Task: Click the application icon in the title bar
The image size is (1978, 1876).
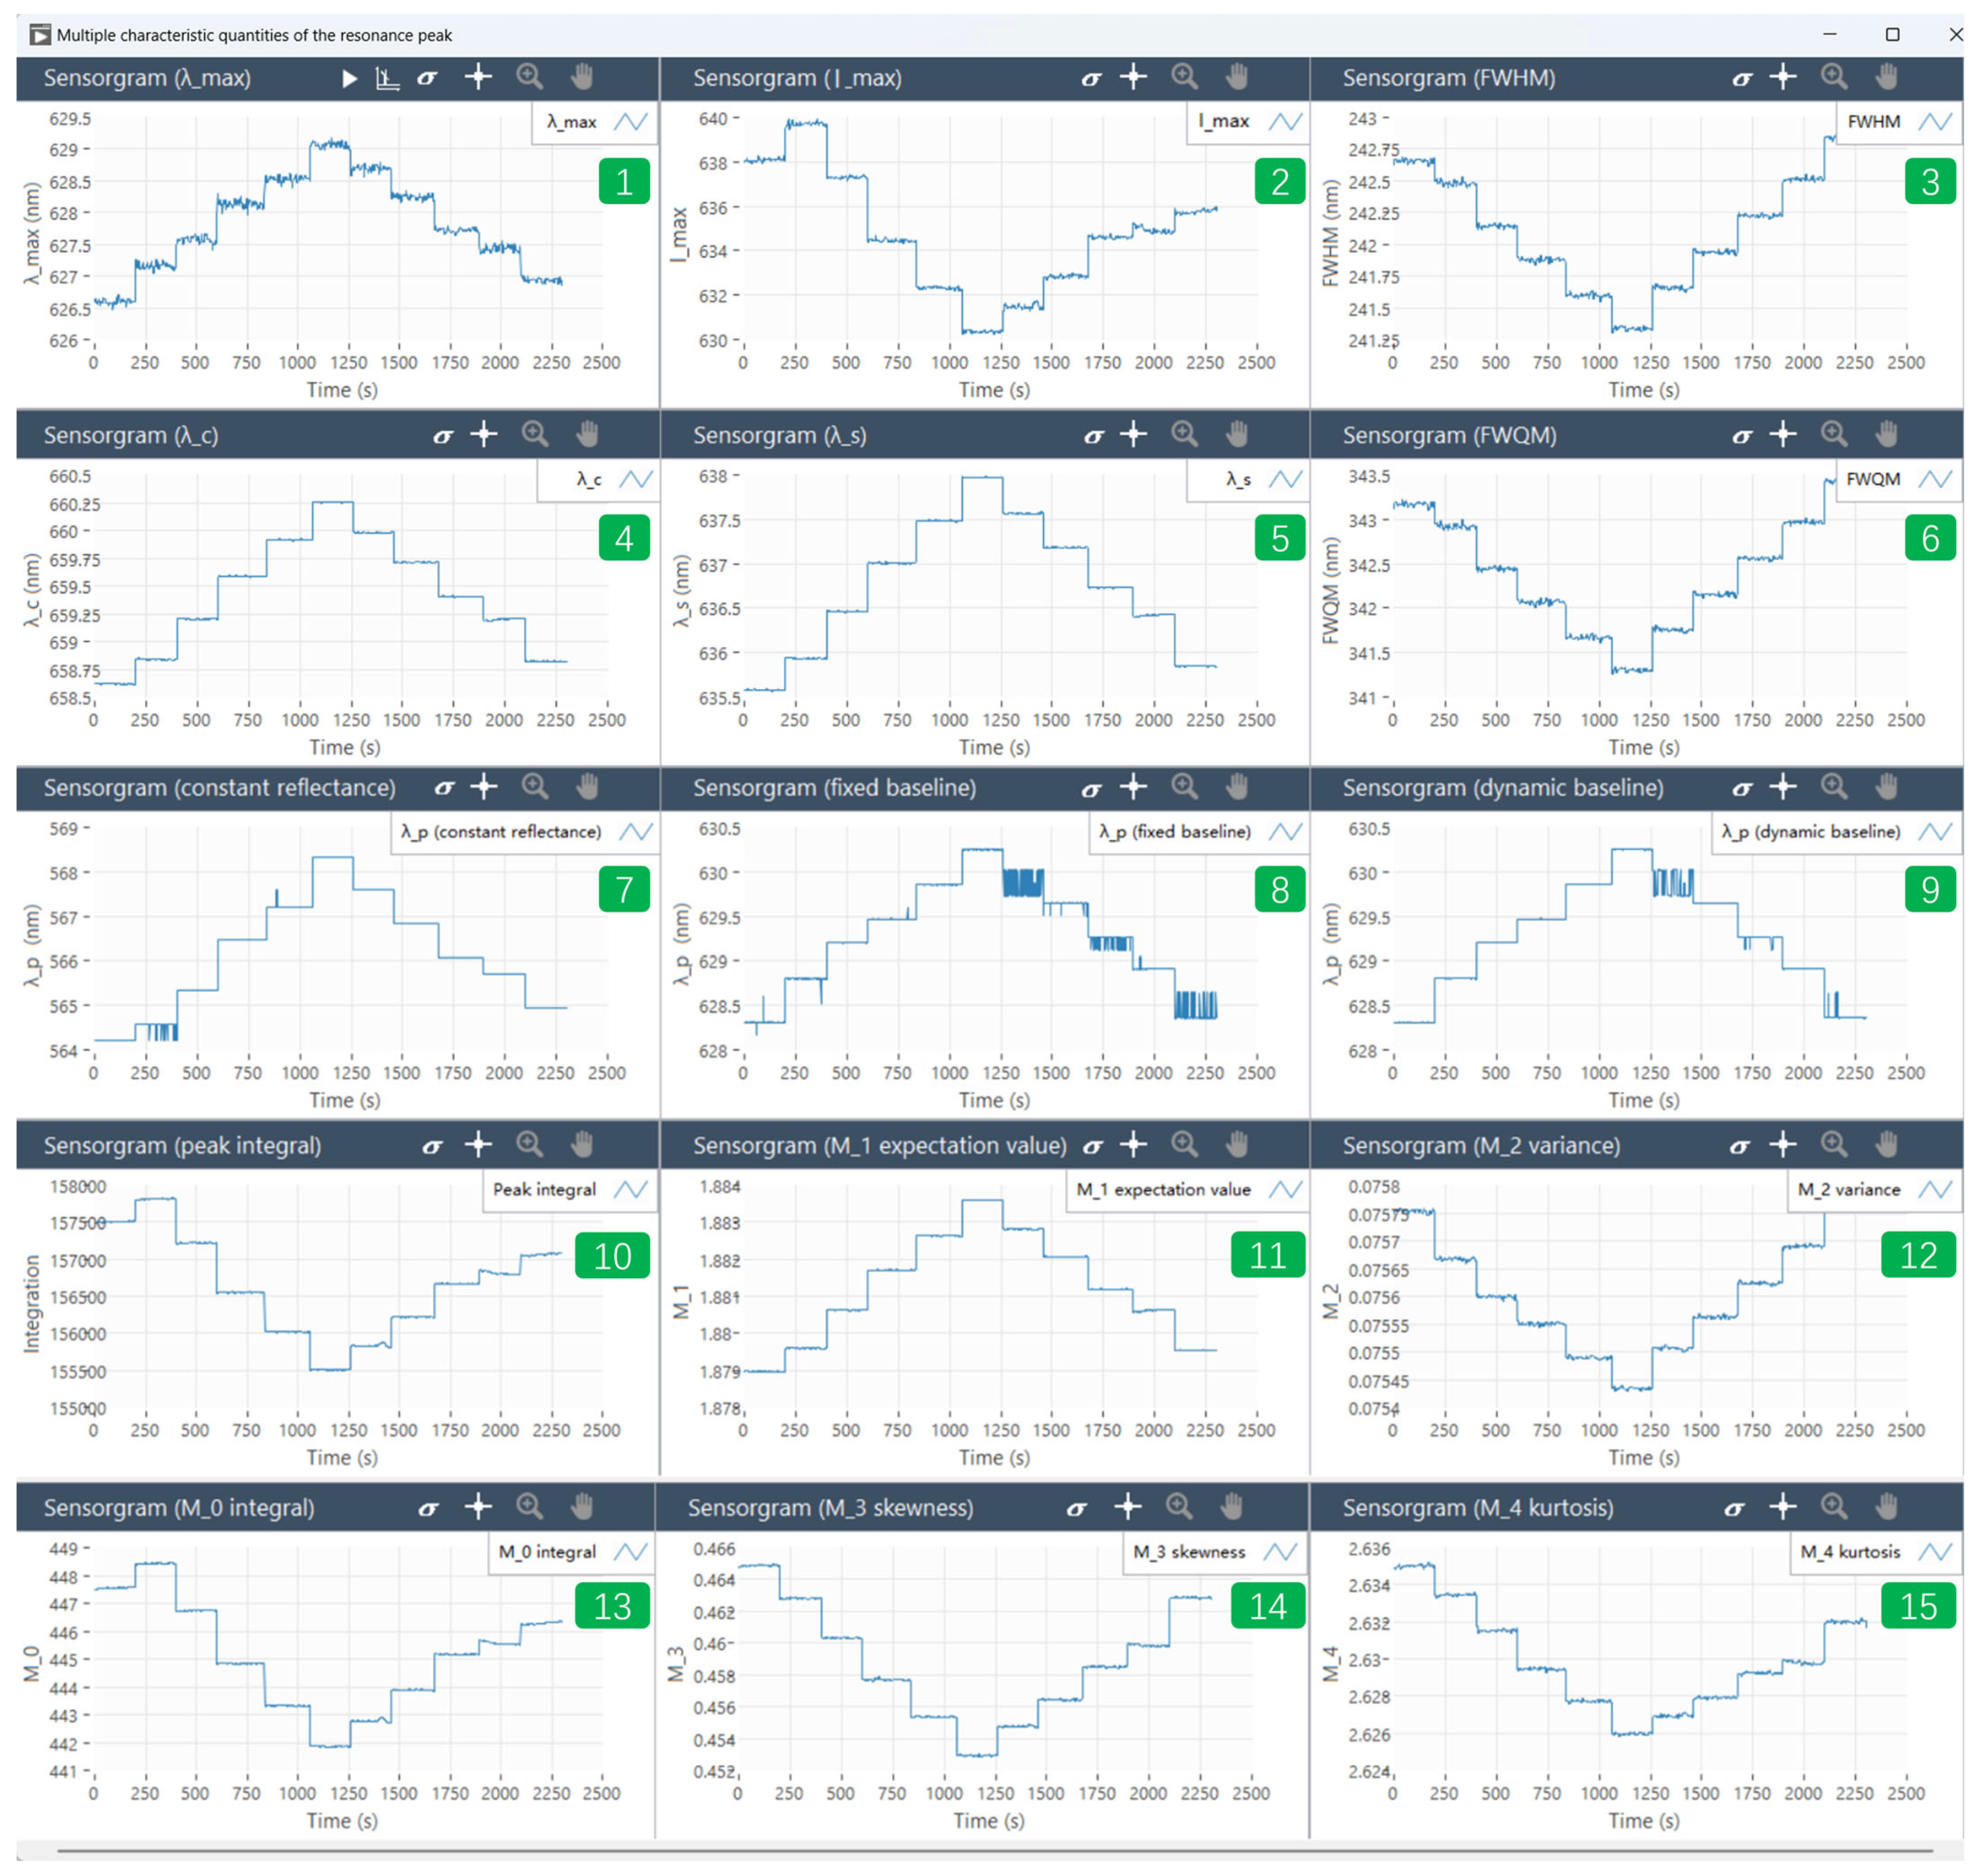Action: pos(40,35)
